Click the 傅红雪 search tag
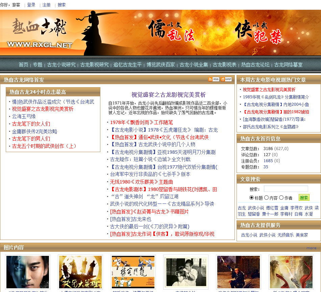This screenshot has height=292, width=321. click(272, 208)
